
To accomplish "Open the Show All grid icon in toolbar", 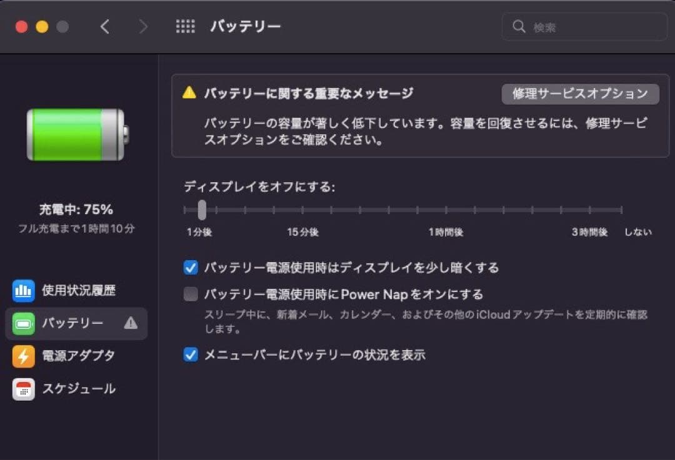I will [x=185, y=26].
